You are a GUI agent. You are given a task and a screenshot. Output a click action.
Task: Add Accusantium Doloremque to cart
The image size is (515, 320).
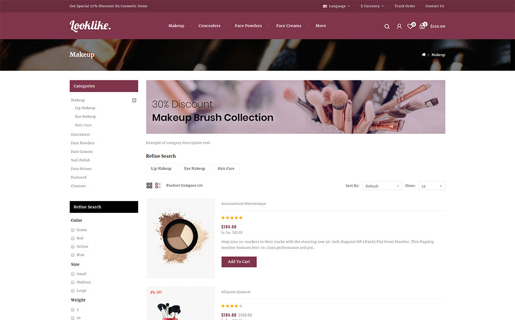click(239, 261)
